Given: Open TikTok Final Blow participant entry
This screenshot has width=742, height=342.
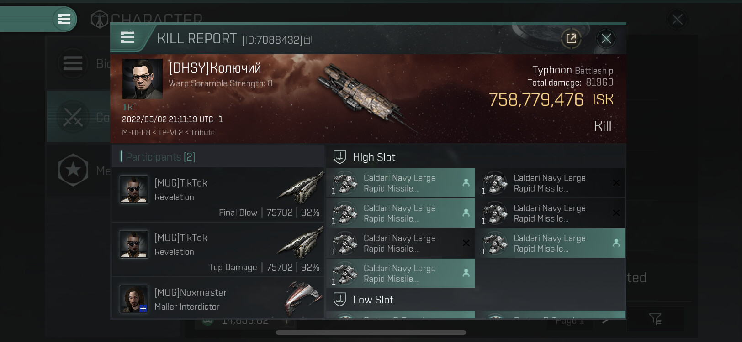Looking at the screenshot, I should (x=218, y=195).
